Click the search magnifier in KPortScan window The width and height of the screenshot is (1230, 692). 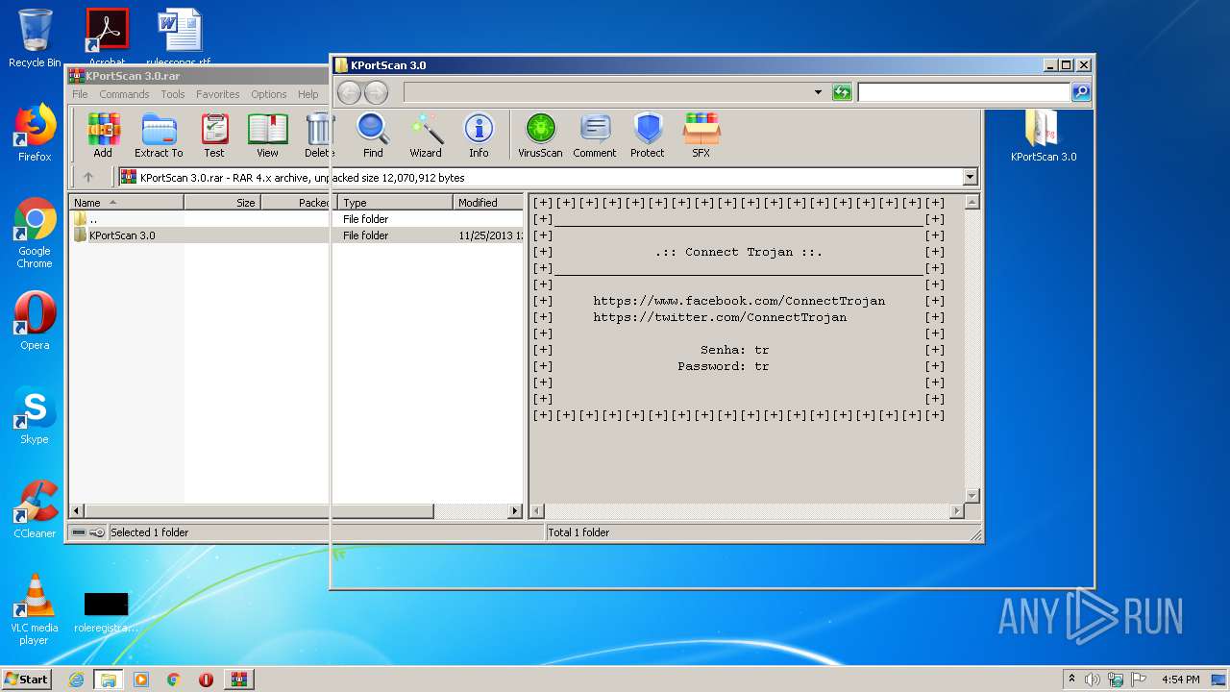(x=1081, y=92)
